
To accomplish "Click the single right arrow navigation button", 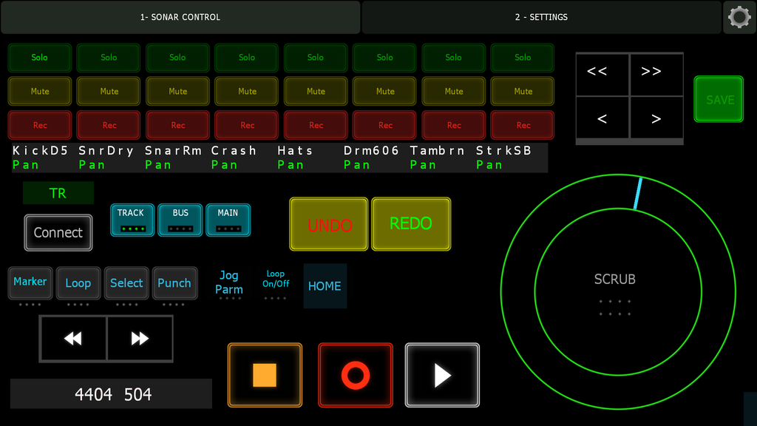I will click(656, 118).
